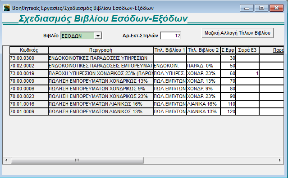The width and height of the screenshot is (288, 178).
Task: Click description ΠΩΛΗΣΗ ΕΜΠΟΡΕΥΜΑΤΩΝ ΧΟΝΔΡΙΚΩΣ 23%
Action: pos(101,96)
